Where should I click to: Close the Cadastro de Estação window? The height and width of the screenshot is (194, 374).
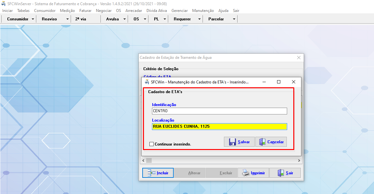tap(299, 58)
